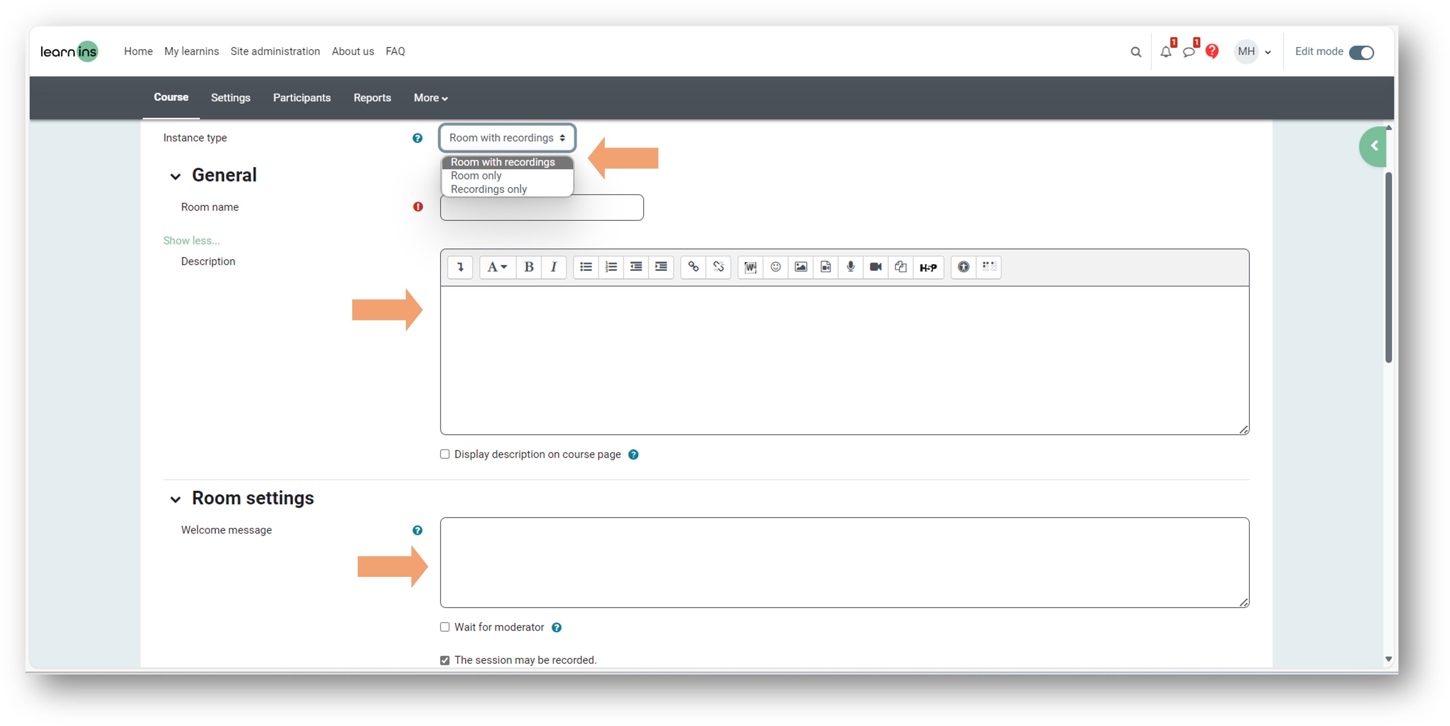Click the Welcome message help icon
The image size is (1450, 726).
click(417, 530)
